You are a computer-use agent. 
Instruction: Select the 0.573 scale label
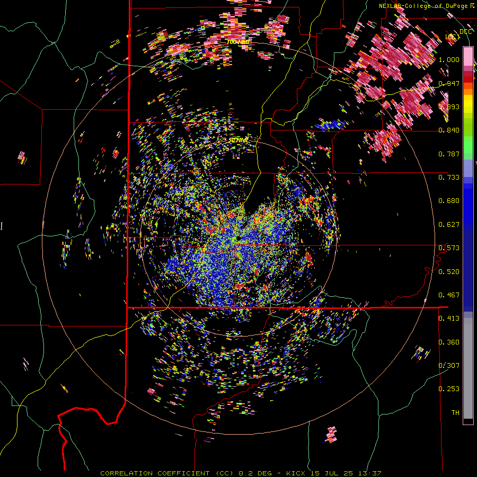tap(449, 248)
